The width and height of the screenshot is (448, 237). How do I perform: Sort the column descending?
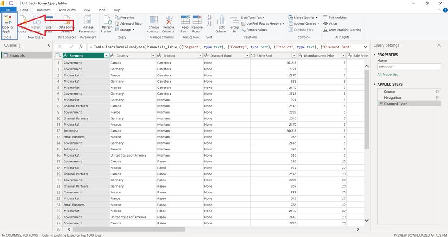(x=209, y=23)
